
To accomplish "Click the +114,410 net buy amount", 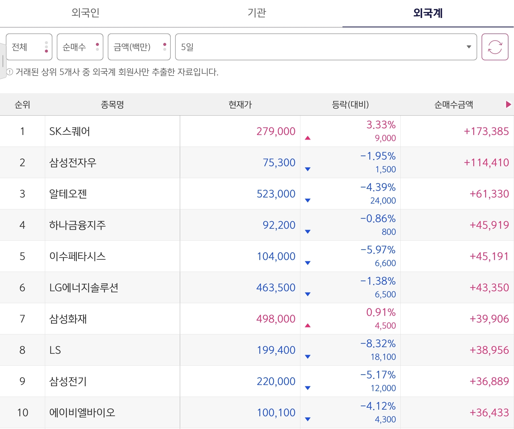I will pos(486,163).
